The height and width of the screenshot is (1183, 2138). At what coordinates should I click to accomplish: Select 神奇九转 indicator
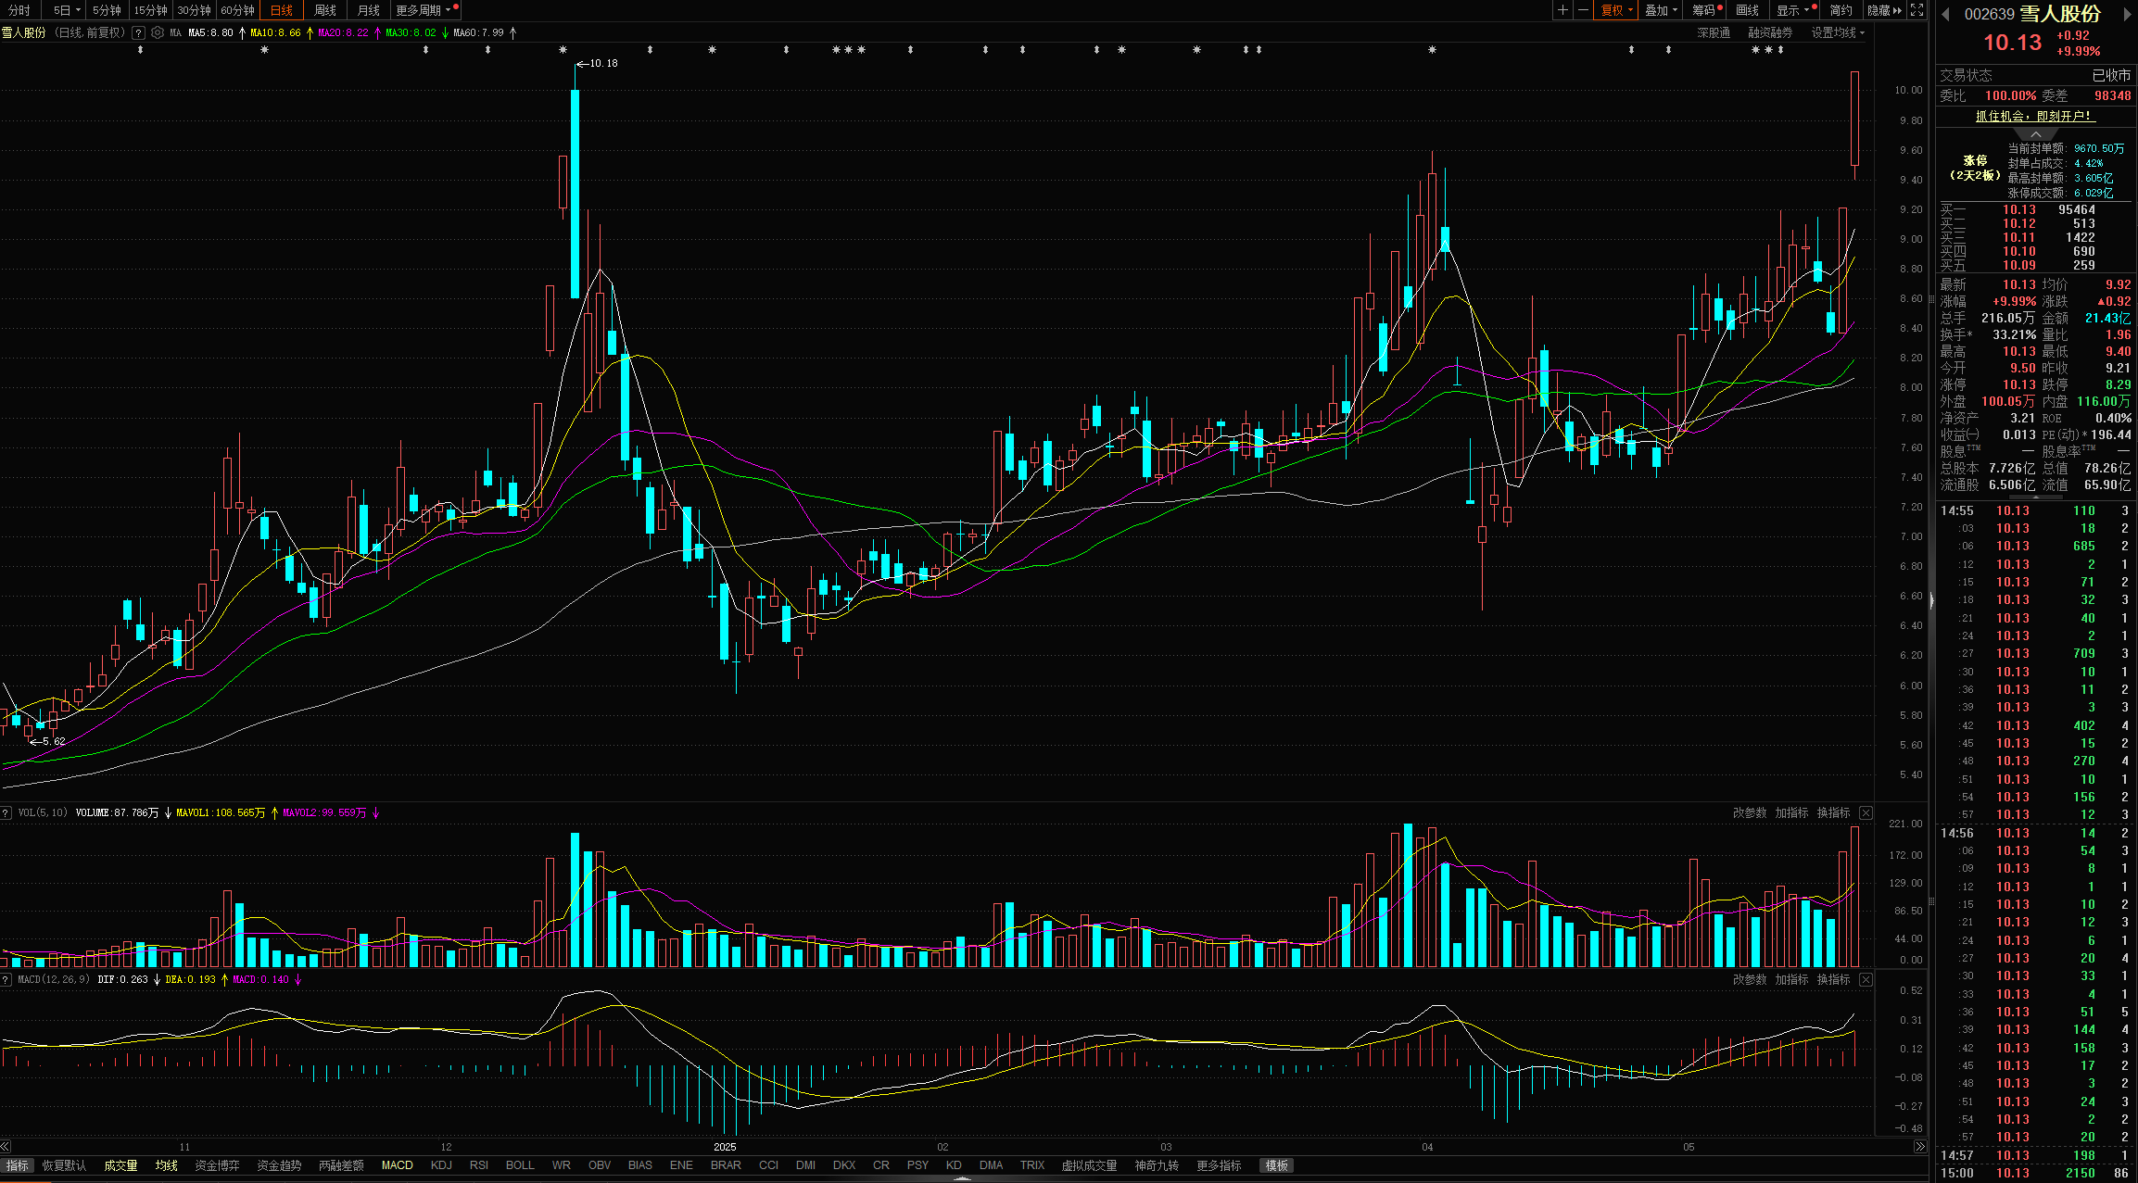[1157, 1165]
